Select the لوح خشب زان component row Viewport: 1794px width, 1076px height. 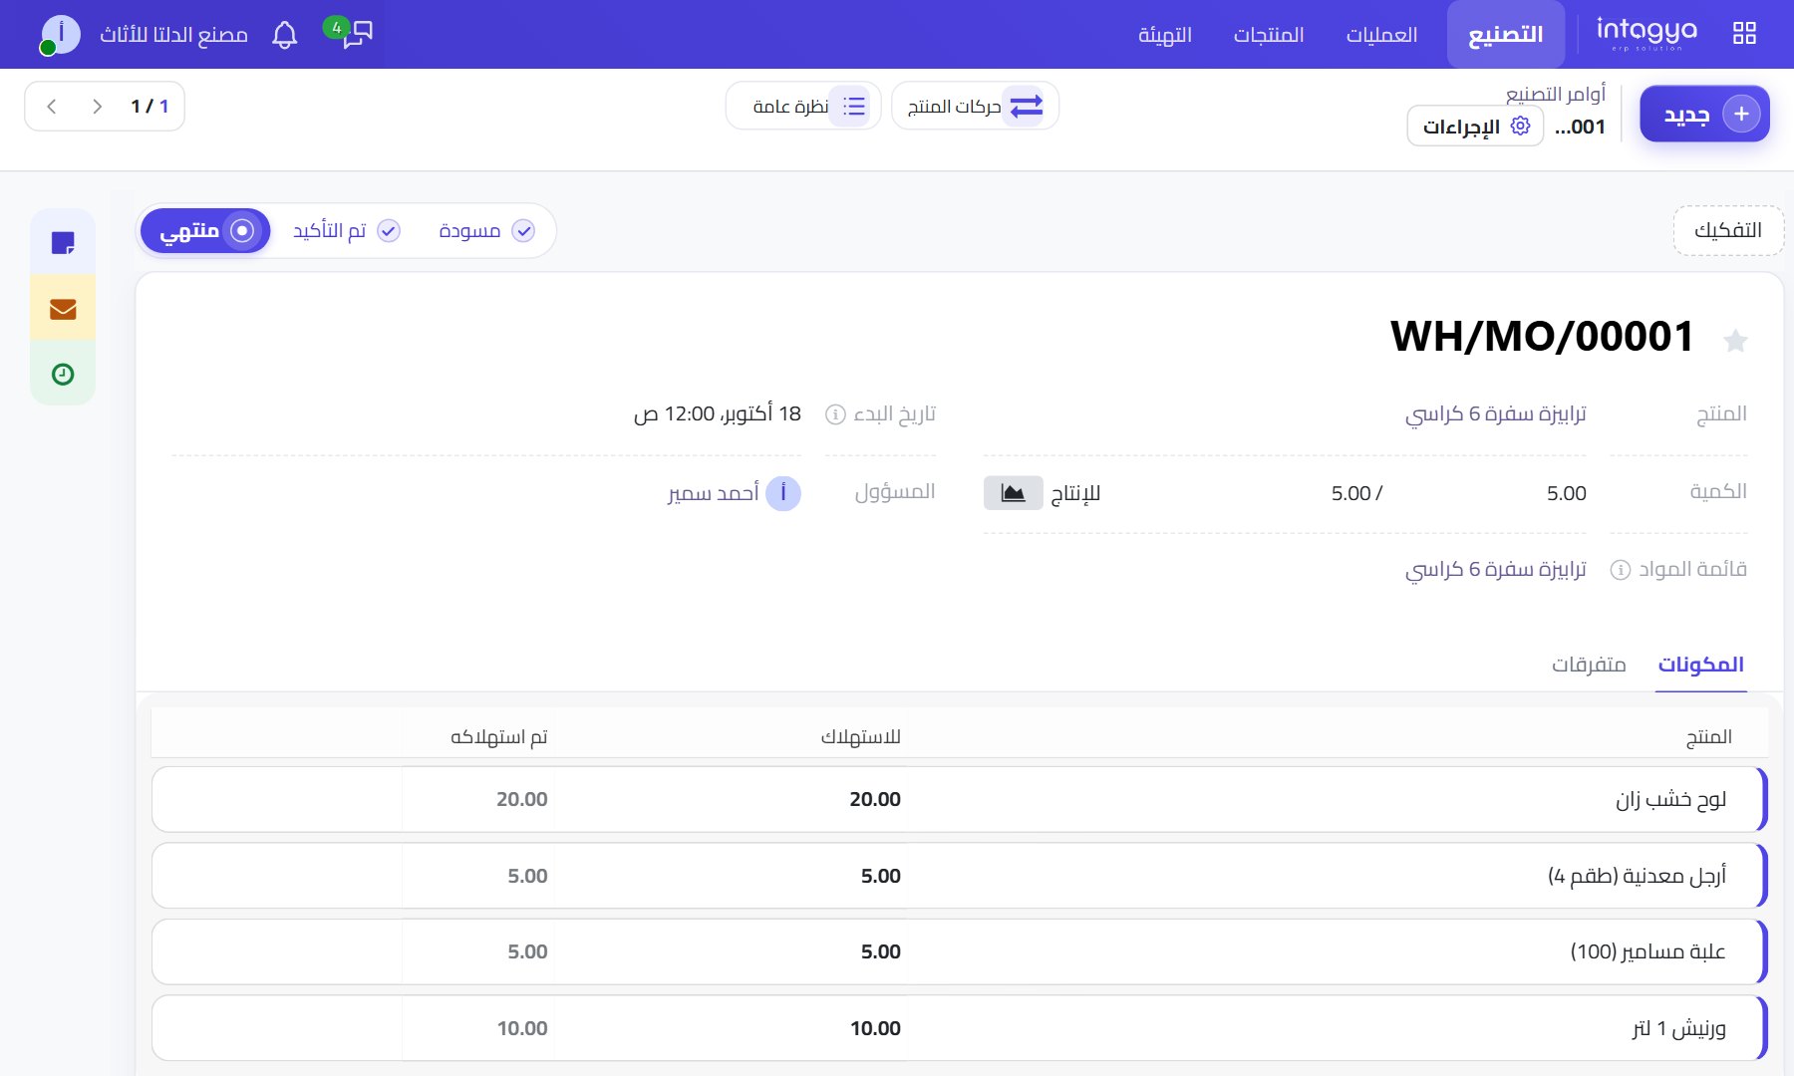(959, 799)
